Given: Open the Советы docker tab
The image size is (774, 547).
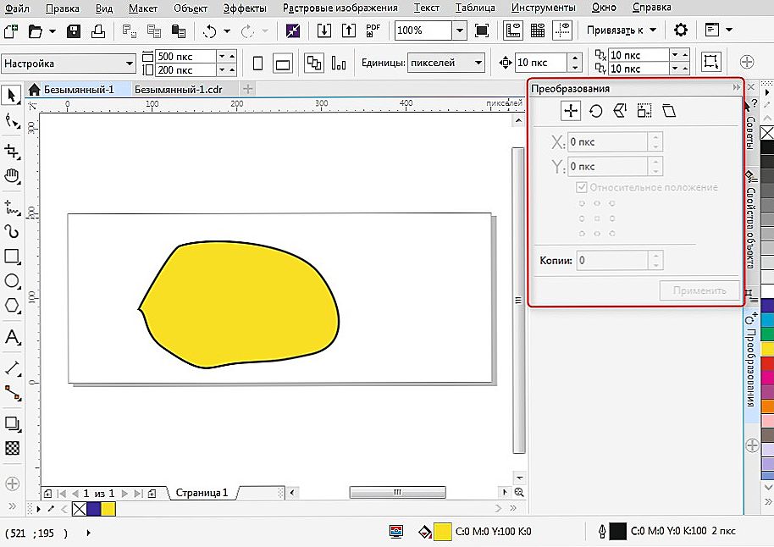Looking at the screenshot, I should point(750,132).
